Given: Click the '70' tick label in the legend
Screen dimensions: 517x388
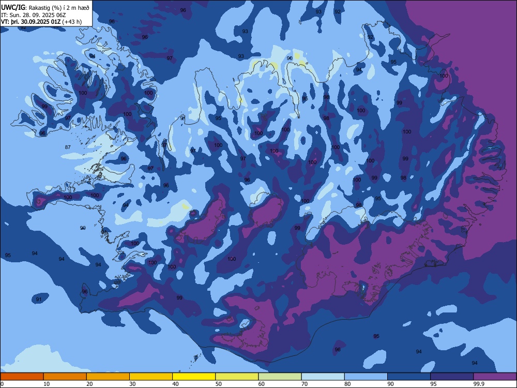Looking at the screenshot, I should pos(305,384).
